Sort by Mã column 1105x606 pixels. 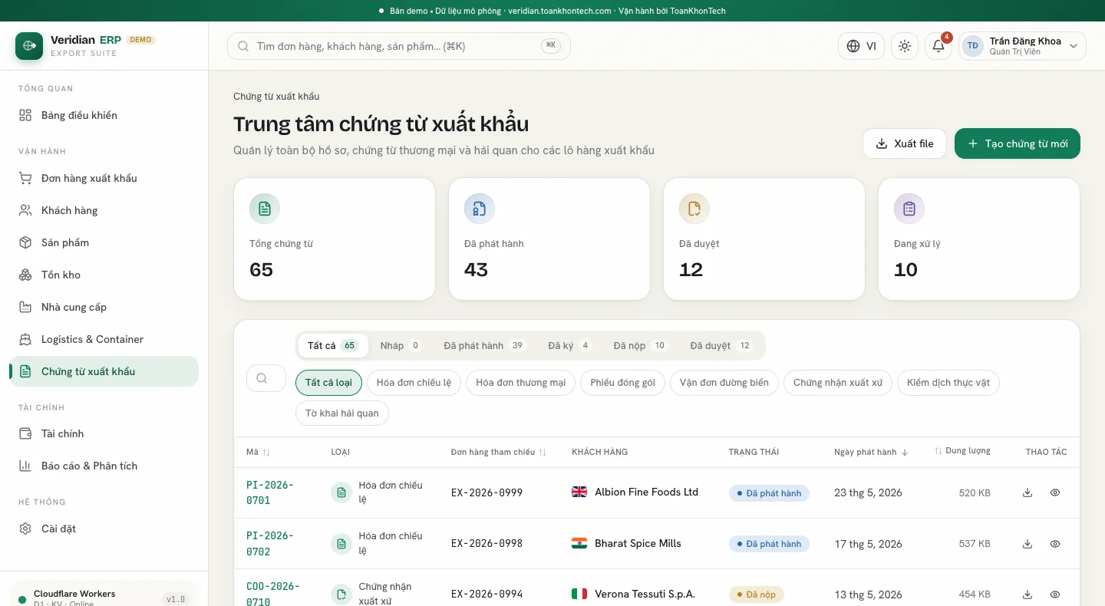258,453
